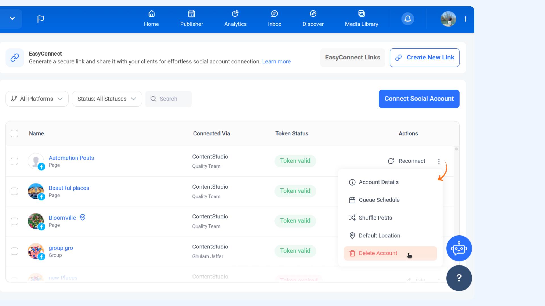This screenshot has height=306, width=545.
Task: Click Ghulam Jaffar text in group gro row
Action: point(208,256)
